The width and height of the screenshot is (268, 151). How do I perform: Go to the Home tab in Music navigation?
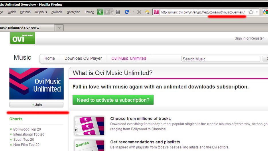point(50,58)
